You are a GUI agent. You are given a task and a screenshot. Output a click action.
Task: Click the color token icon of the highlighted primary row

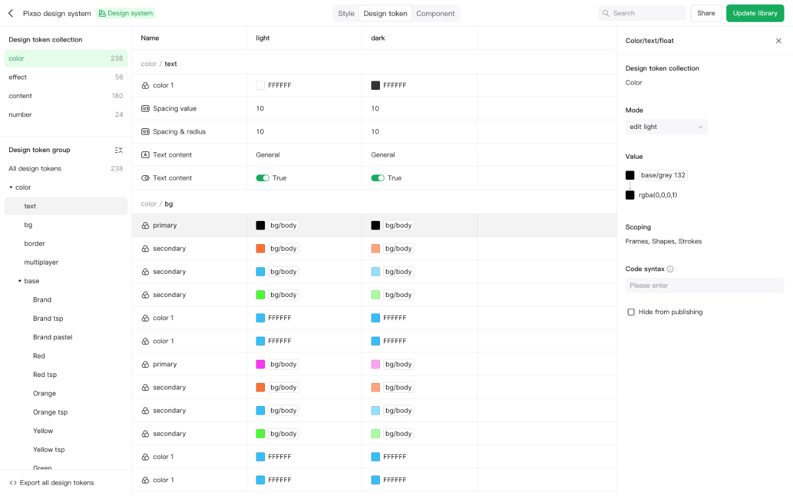(x=145, y=226)
